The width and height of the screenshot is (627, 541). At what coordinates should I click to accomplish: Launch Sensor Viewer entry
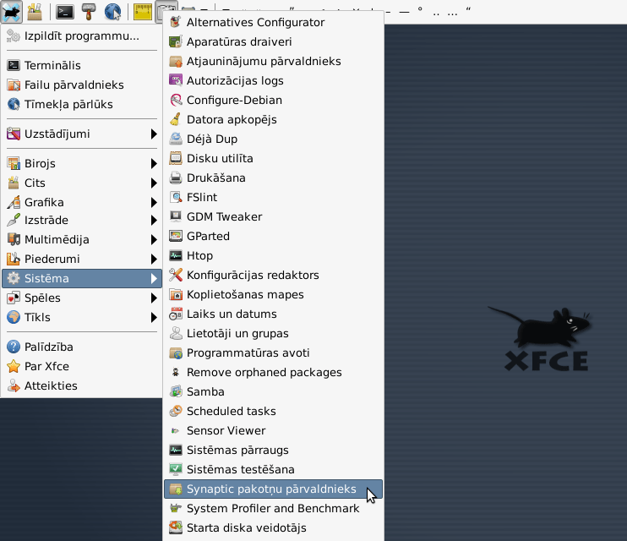click(x=273, y=430)
